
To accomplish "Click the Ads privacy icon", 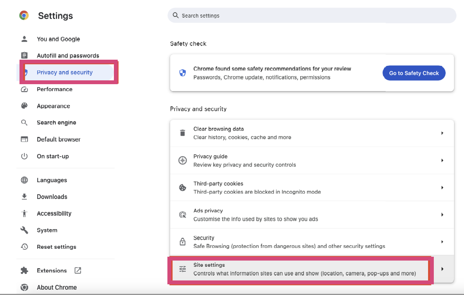I will (x=183, y=215).
